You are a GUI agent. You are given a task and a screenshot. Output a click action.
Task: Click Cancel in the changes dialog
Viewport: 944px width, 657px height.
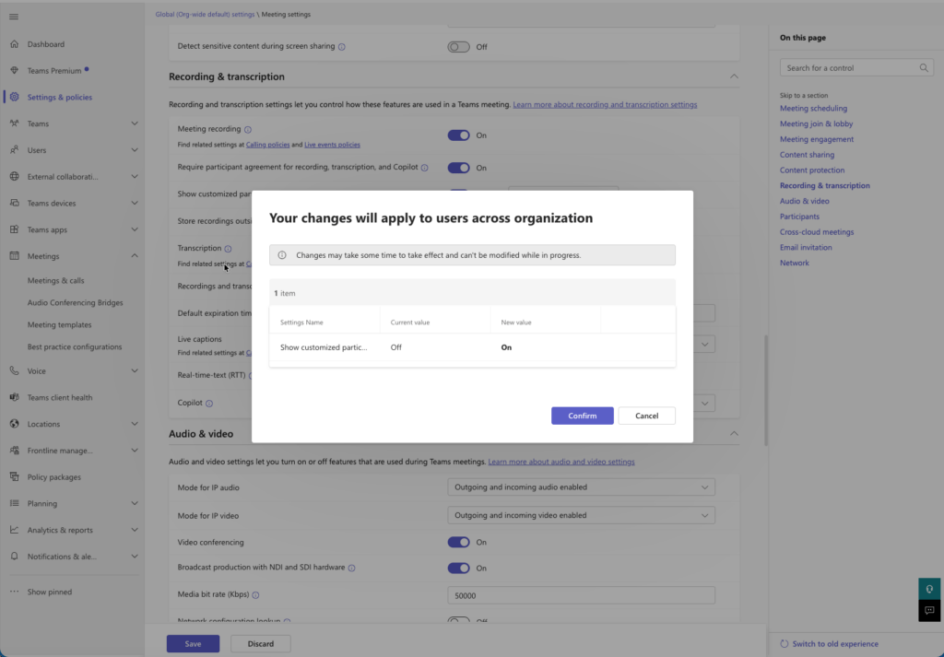[646, 416]
